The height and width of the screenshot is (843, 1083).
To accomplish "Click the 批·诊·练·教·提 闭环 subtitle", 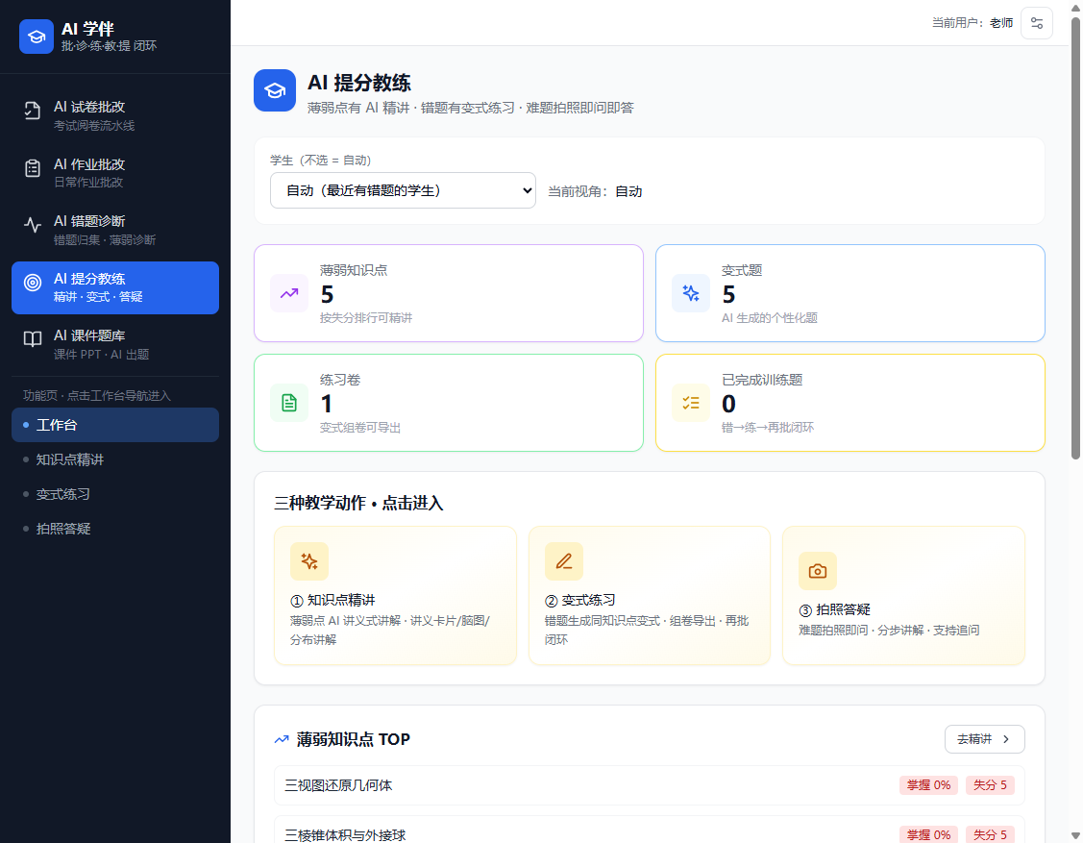I will [110, 45].
